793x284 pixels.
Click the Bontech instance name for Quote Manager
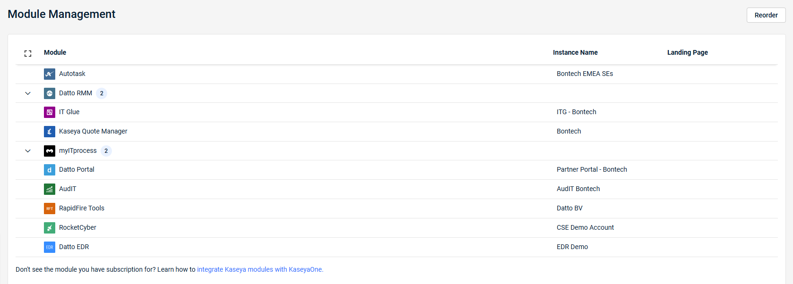[569, 131]
